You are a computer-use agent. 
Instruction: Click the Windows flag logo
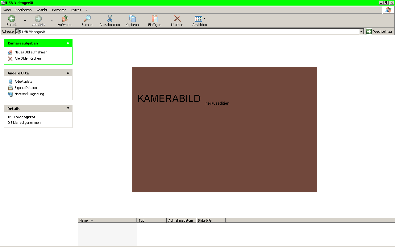coord(388,10)
